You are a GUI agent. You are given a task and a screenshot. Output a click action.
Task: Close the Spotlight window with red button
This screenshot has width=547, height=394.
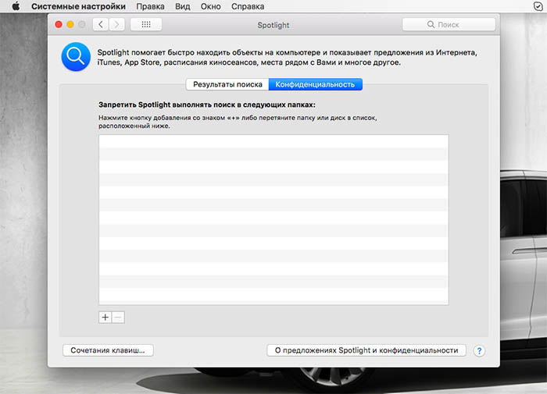pyautogui.click(x=59, y=24)
